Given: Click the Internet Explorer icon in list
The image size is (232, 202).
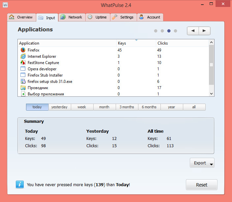Looking at the screenshot, I should click(x=23, y=56).
